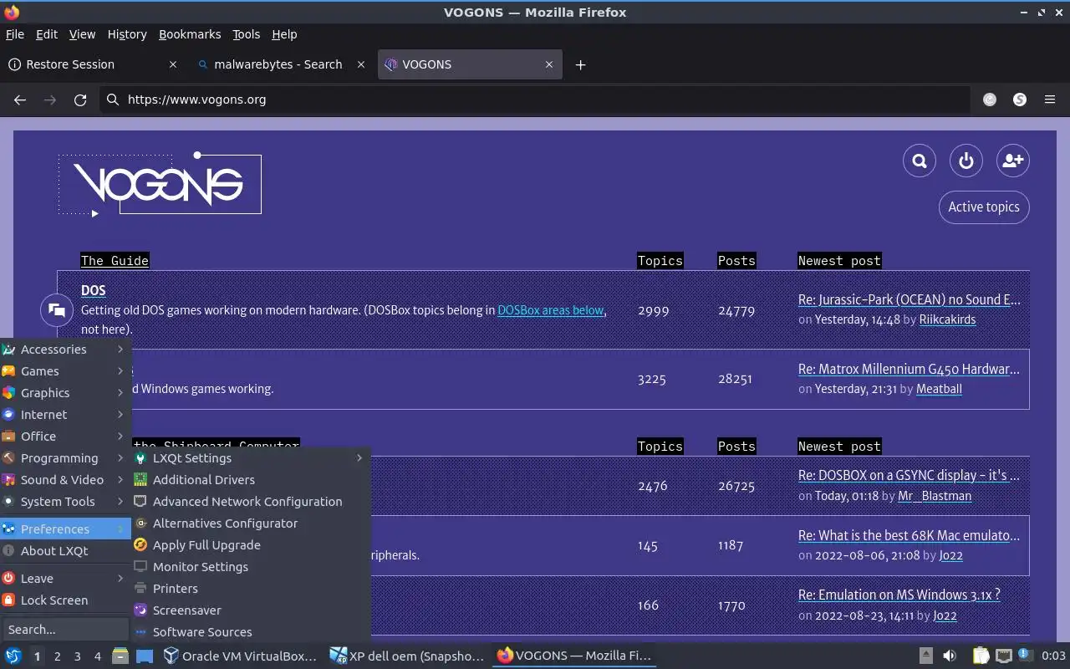The width and height of the screenshot is (1070, 669).
Task: Open a new tab with plus button
Action: 580,64
